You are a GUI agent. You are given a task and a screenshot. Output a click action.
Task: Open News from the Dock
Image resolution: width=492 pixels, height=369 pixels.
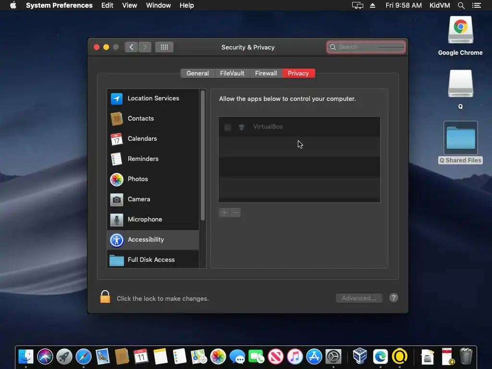tap(275, 357)
